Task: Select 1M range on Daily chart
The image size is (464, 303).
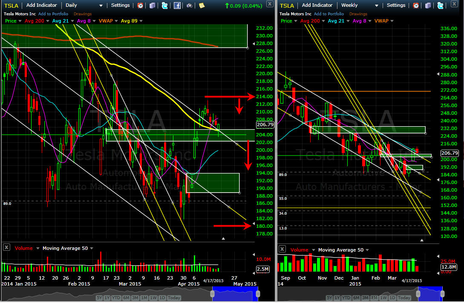Action: pos(144,298)
